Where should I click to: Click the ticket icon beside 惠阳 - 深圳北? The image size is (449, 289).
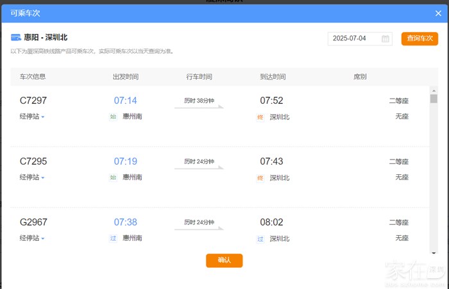(x=16, y=38)
